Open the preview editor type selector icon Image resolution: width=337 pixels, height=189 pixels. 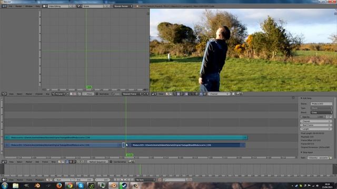154,94
